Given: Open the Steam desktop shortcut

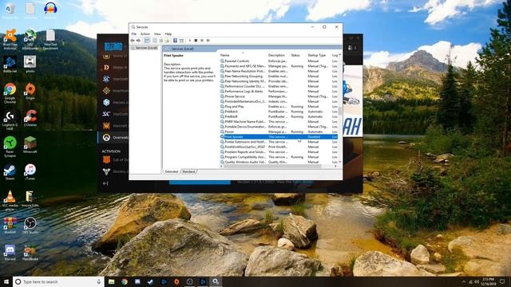Looking at the screenshot, I should pos(10,172).
